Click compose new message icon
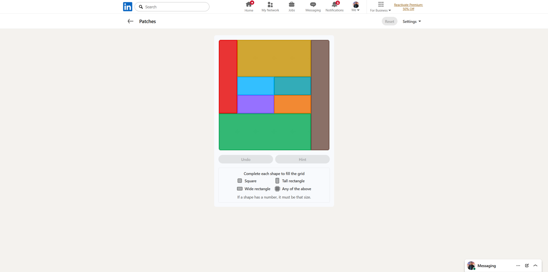 pyautogui.click(x=527, y=266)
